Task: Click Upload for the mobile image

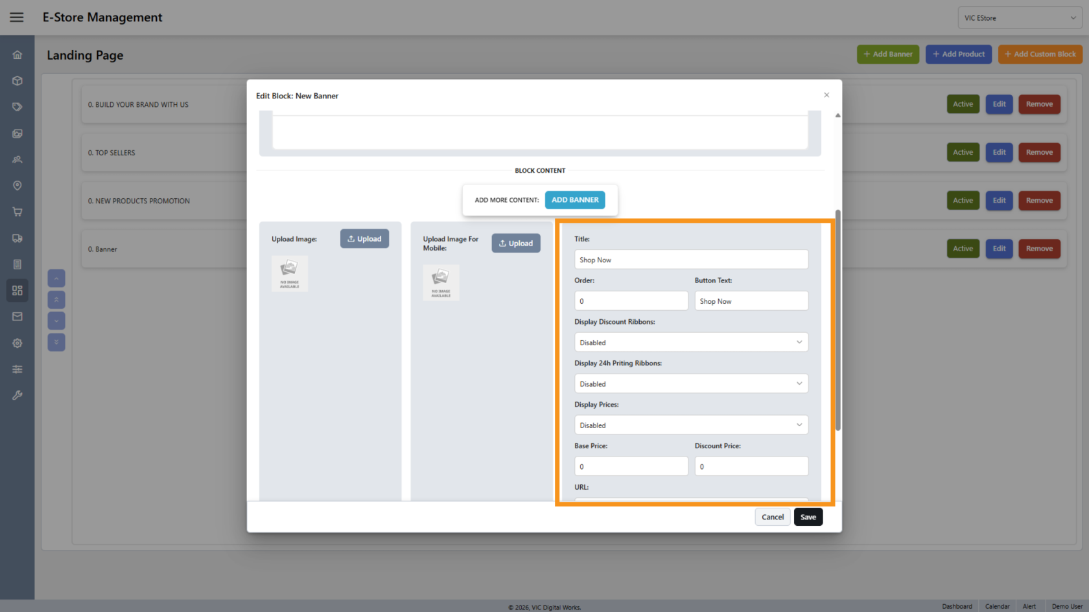Action: (x=516, y=244)
